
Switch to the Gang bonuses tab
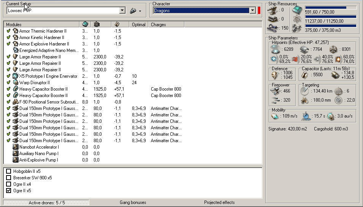133,202
